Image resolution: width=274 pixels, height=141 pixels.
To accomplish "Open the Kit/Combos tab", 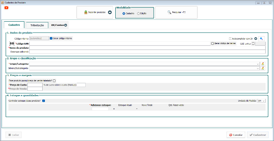I will pyautogui.click(x=59, y=25).
